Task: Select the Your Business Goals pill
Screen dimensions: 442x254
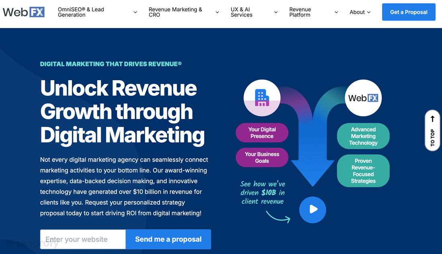Action: (262, 157)
